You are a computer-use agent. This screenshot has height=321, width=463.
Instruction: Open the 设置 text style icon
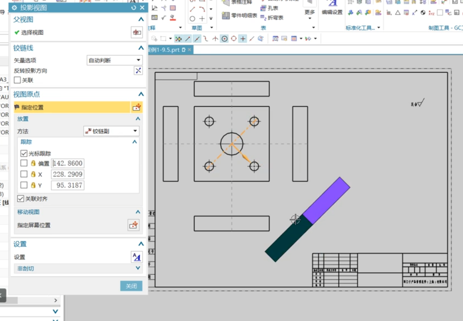tap(137, 257)
